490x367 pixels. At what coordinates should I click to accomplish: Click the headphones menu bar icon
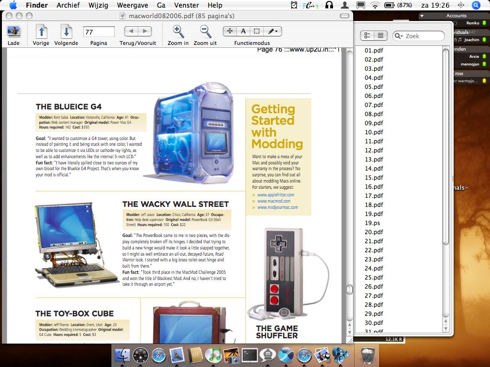[329, 5]
